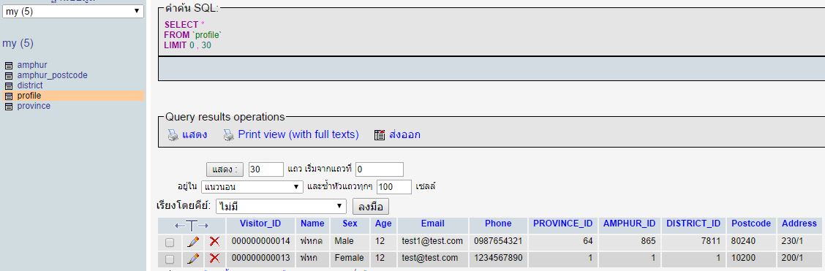Click the export icon beside ส่งออก
The width and height of the screenshot is (825, 271).
coord(380,135)
